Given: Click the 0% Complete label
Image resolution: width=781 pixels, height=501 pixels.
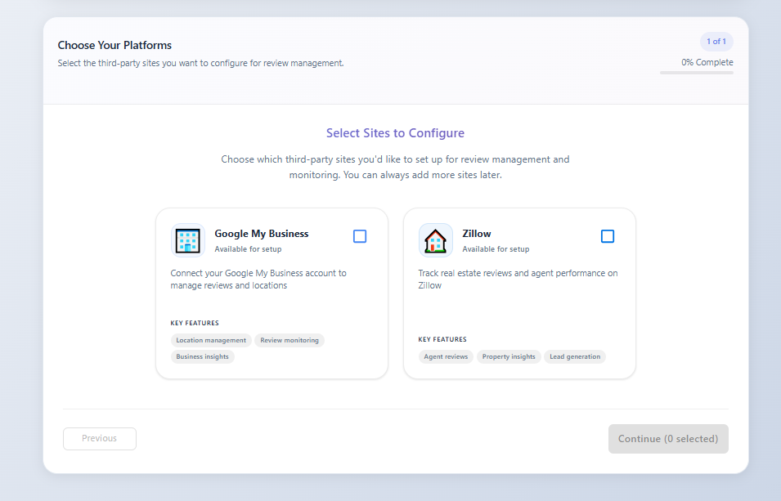Looking at the screenshot, I should tap(707, 62).
